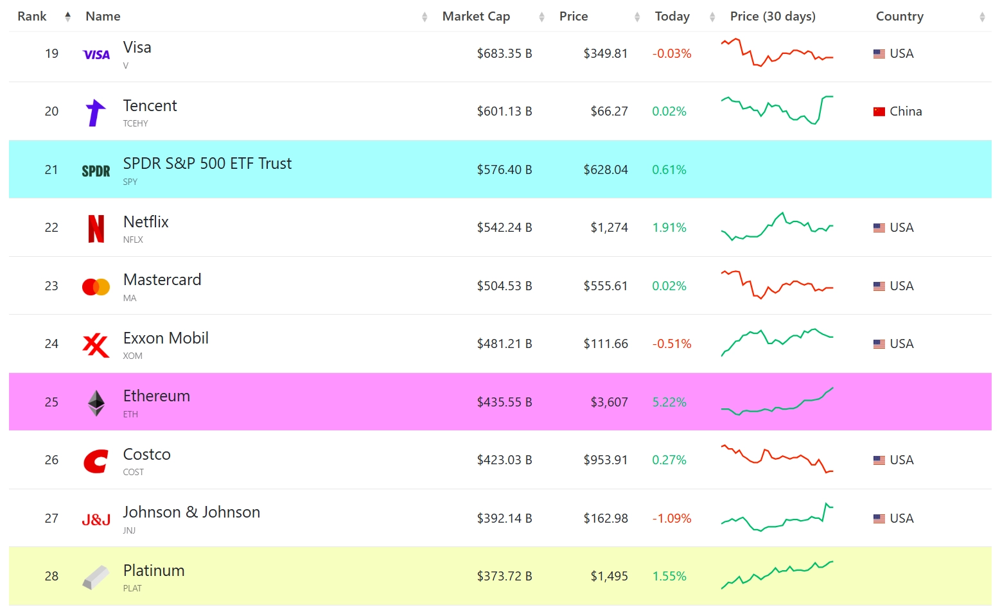1000x610 pixels.
Task: Click the USA flag in Visa row
Action: (879, 54)
